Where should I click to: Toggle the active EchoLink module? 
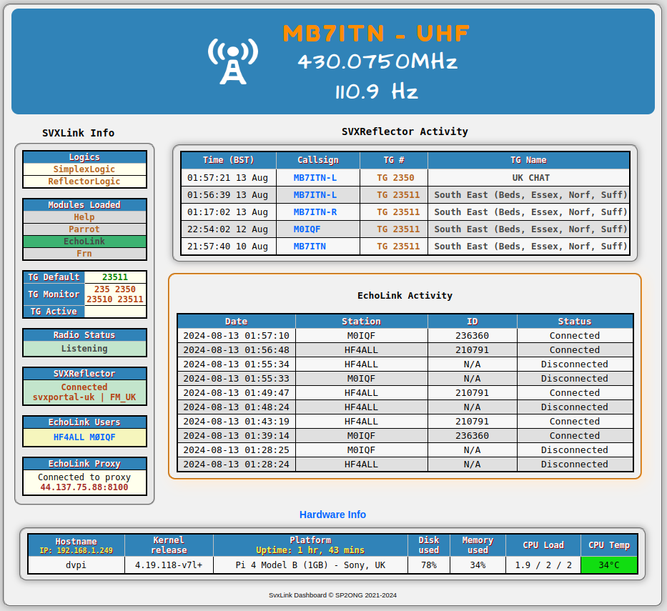[x=84, y=242]
